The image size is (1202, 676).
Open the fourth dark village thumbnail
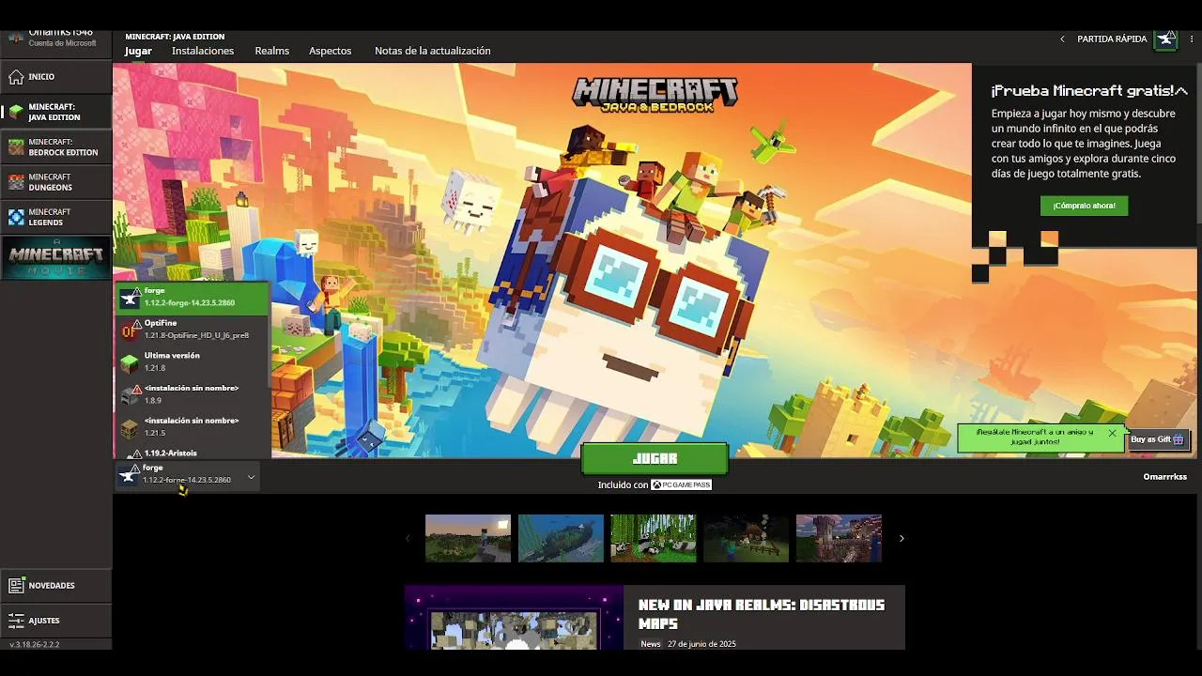pos(747,538)
